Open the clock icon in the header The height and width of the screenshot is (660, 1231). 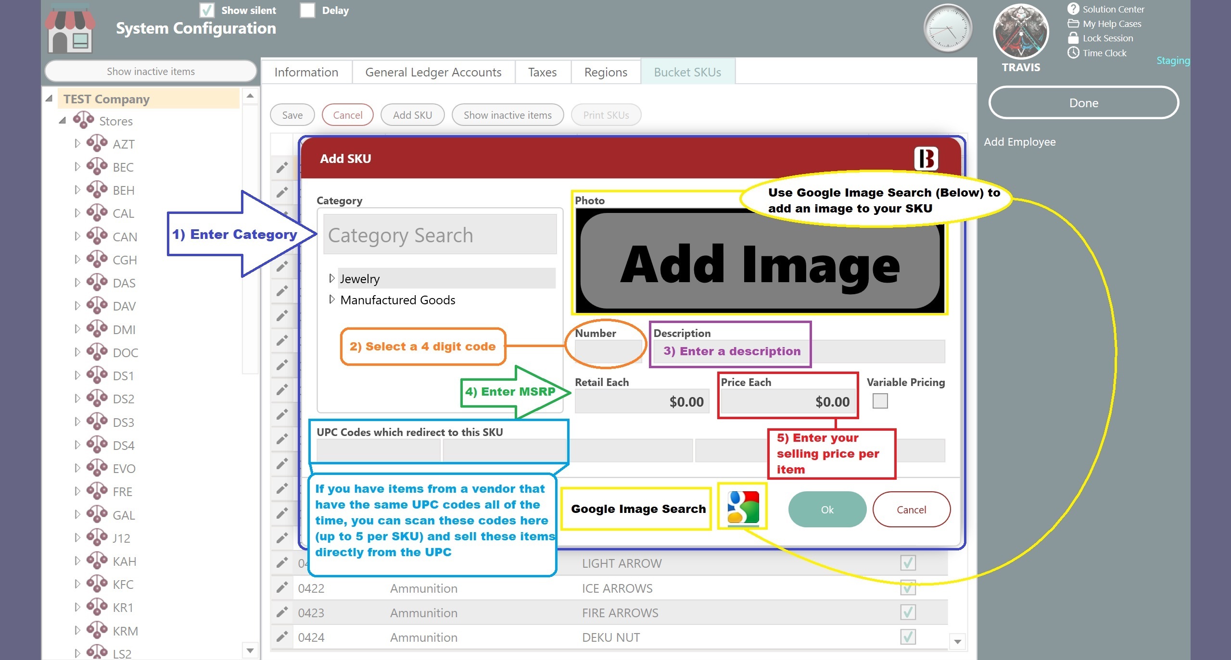coord(947,28)
